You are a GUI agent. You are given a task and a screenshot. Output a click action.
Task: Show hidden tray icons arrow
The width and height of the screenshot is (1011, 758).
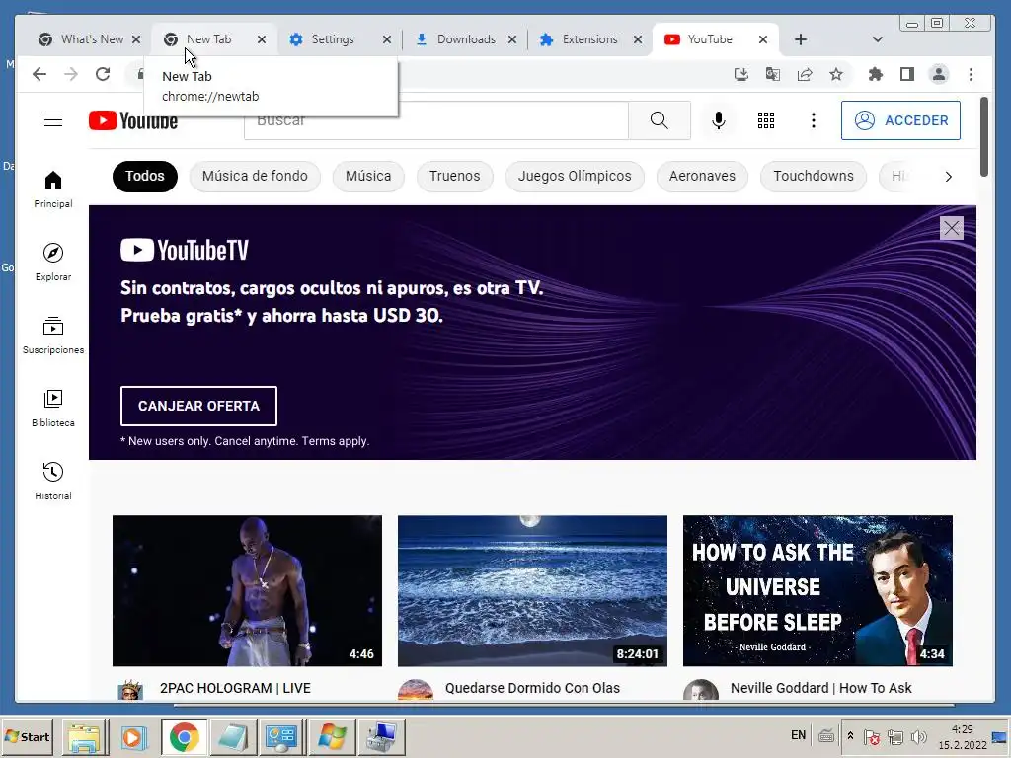pyautogui.click(x=850, y=736)
